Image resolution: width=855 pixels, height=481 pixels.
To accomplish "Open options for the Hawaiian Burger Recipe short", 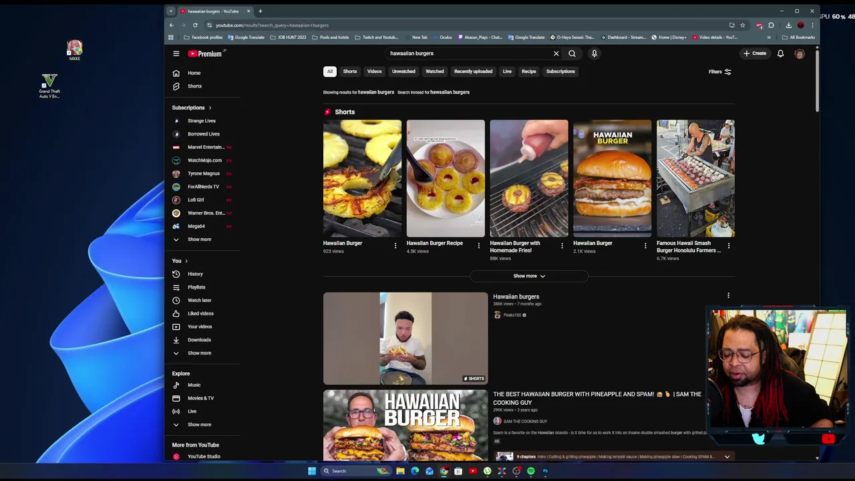I will pyautogui.click(x=478, y=246).
